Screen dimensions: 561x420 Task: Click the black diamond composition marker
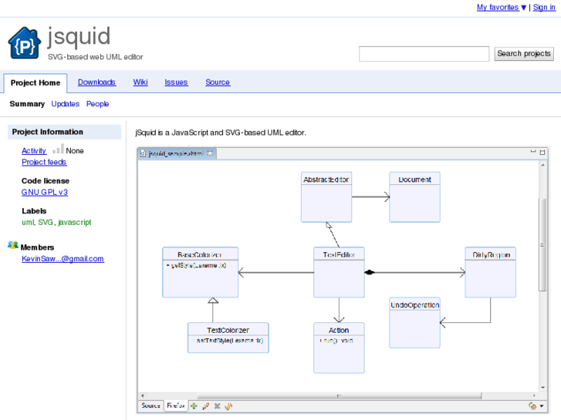(x=369, y=272)
